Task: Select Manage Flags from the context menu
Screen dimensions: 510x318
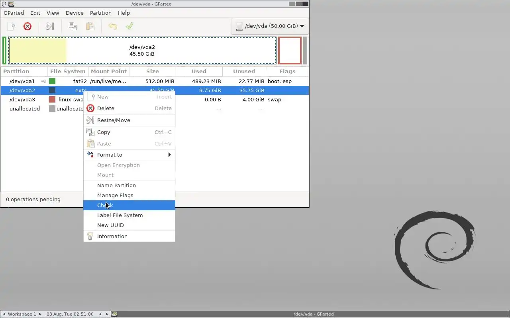Action: click(x=129, y=195)
